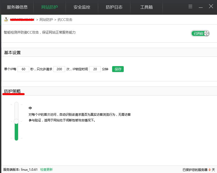
Task: Select the 网站防护 tab
Action: 50,7
